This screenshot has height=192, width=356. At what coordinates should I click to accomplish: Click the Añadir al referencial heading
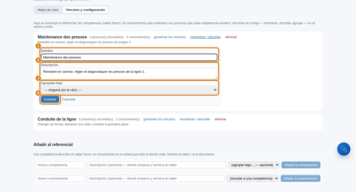(x=53, y=144)
